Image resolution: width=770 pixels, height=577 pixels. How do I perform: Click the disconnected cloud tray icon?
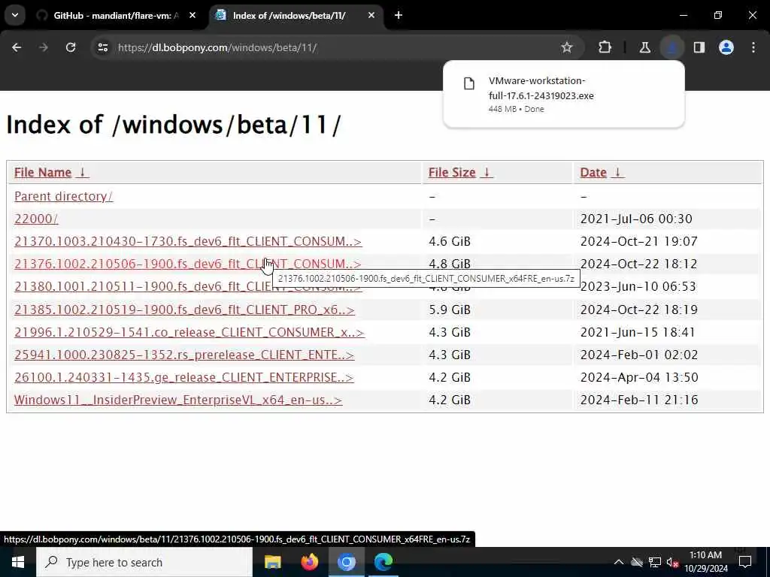pos(637,562)
